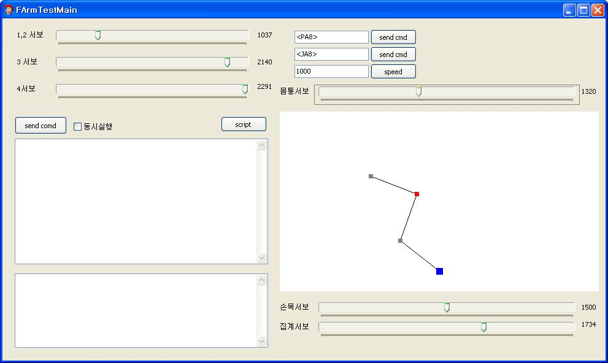
Task: Click the send comd button
Action: click(40, 126)
